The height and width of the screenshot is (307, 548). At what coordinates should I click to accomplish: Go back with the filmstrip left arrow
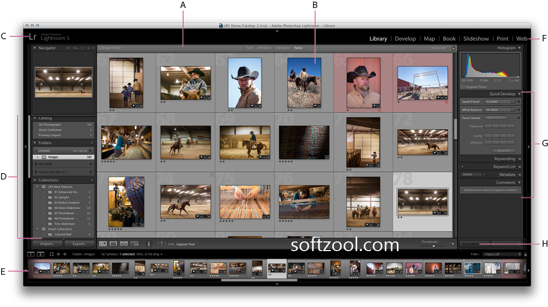59,254
